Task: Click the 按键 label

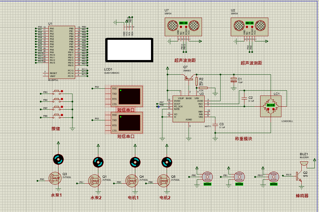Action: click(x=56, y=129)
